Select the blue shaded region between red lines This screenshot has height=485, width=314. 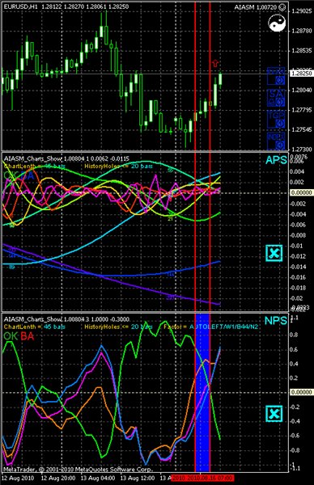202,392
